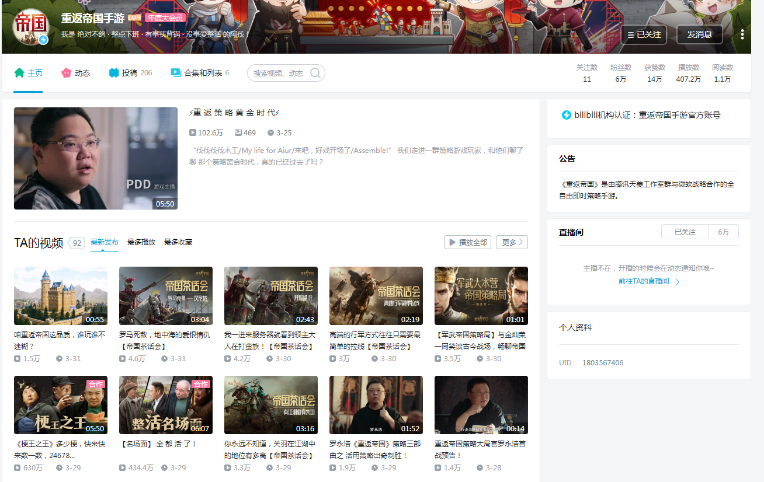Open title 罗马死敌，地中海的爱恨情仇

click(x=165, y=341)
